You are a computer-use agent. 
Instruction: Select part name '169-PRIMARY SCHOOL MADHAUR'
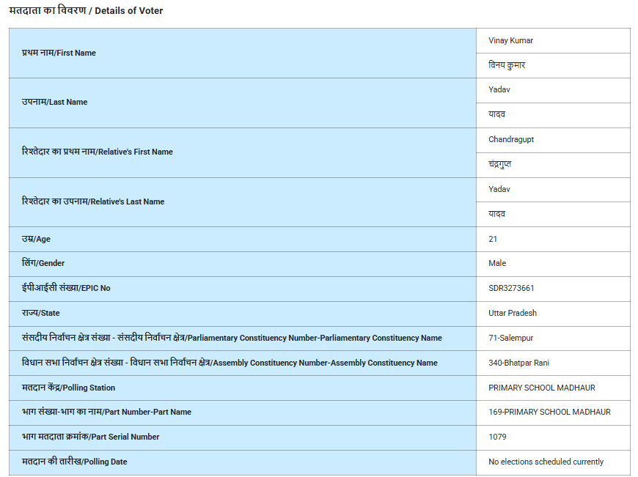click(549, 412)
